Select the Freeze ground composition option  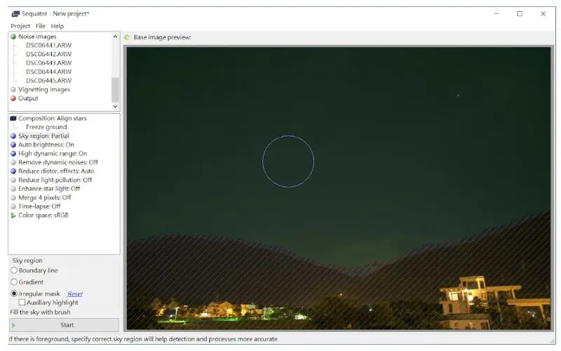(x=46, y=127)
